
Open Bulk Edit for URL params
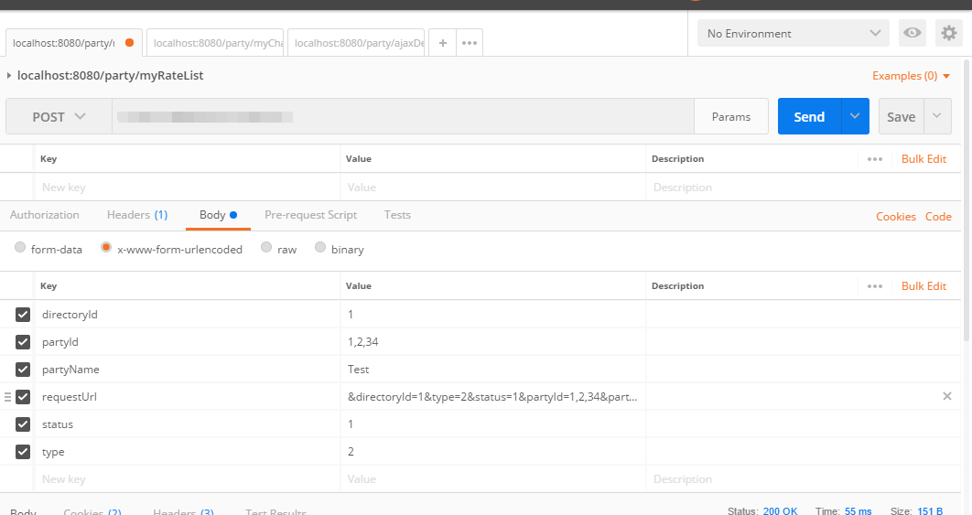(923, 159)
